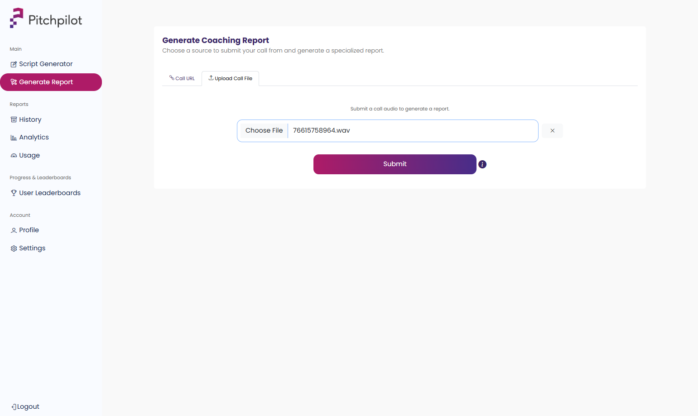
Task: Click the Pitchpilot logo
Action: point(46,18)
